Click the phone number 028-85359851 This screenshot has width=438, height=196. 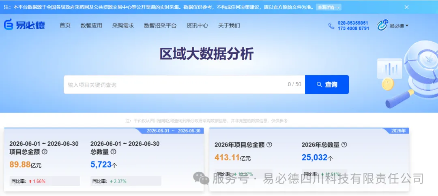pos(353,23)
